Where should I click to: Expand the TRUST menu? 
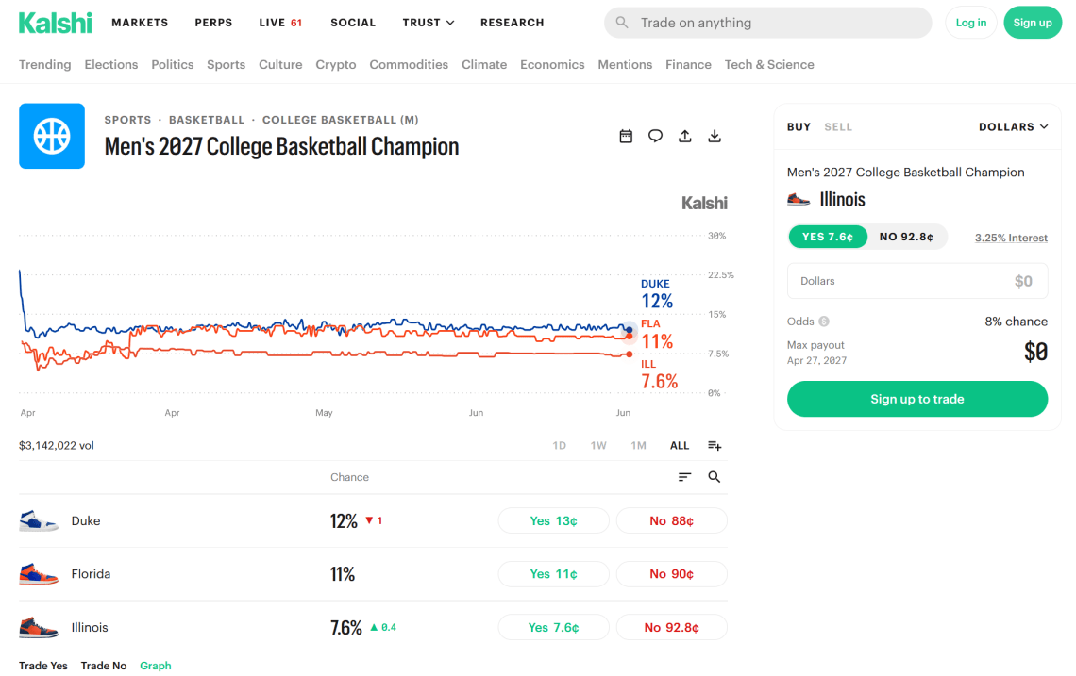pos(429,23)
